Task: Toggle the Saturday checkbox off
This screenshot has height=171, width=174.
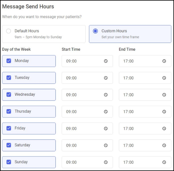Action: coord(9,145)
